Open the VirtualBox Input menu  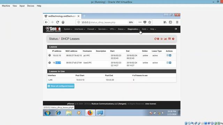22,6
